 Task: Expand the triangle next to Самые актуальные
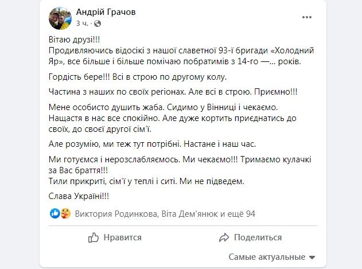(x=312, y=258)
